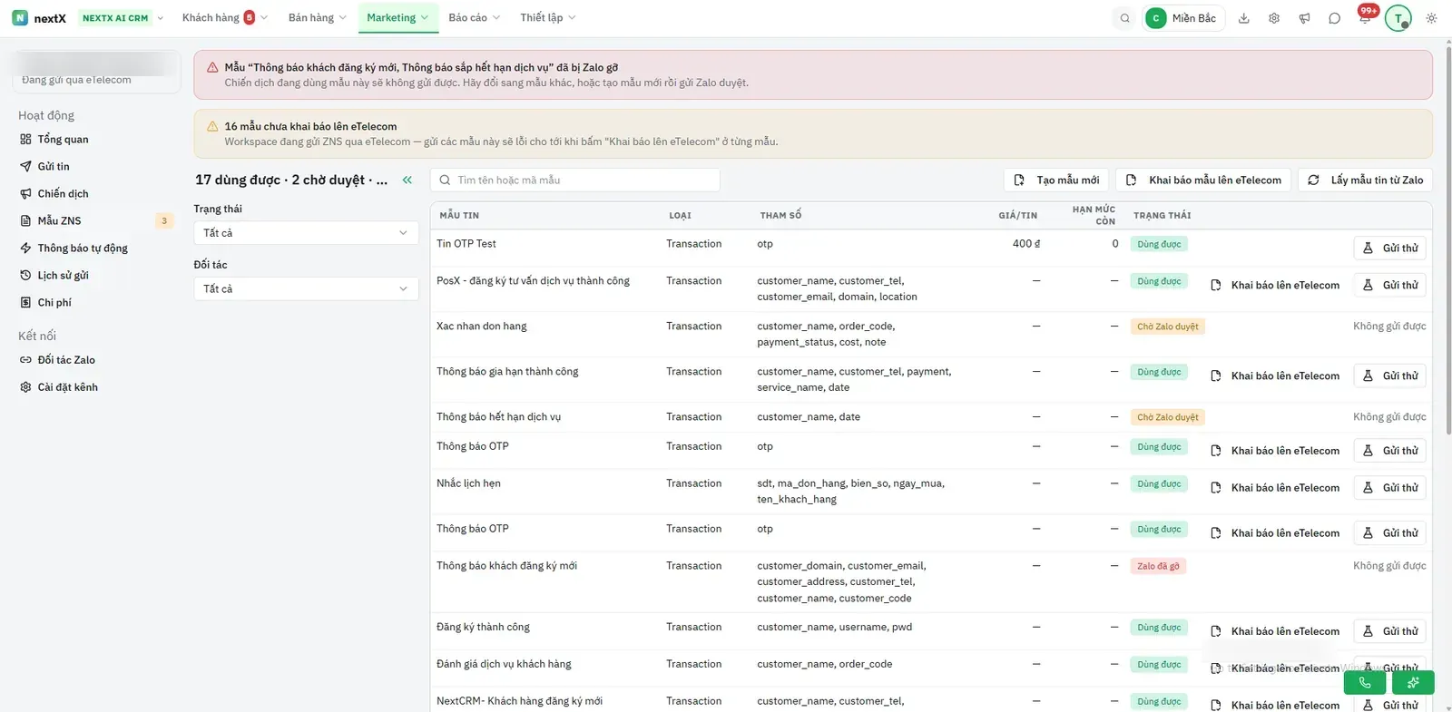Click Lấy mẫu tin từ Zalo button
The height and width of the screenshot is (712, 1452).
(1366, 180)
